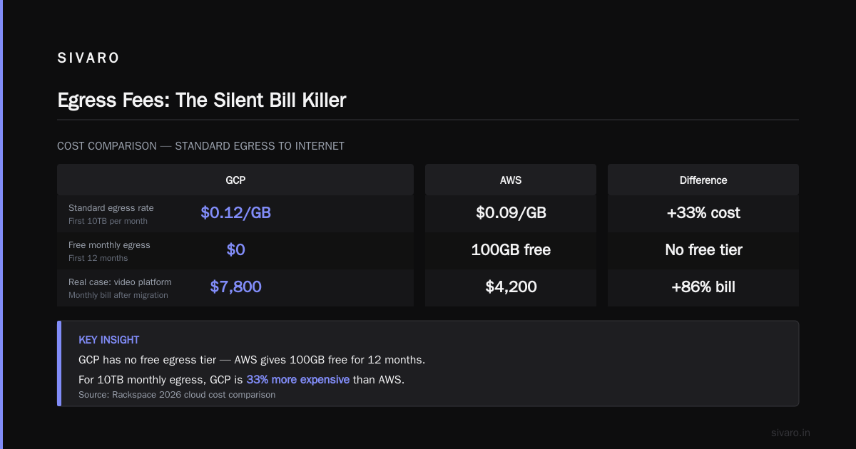The width and height of the screenshot is (856, 449).
Task: Select the 'Real case: video platform' label
Action: [120, 282]
